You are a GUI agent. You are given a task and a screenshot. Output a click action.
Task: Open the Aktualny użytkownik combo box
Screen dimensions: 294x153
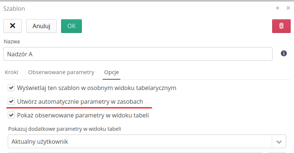click(140, 142)
